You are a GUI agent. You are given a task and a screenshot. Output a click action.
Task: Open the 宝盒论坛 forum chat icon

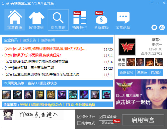click(x=123, y=20)
